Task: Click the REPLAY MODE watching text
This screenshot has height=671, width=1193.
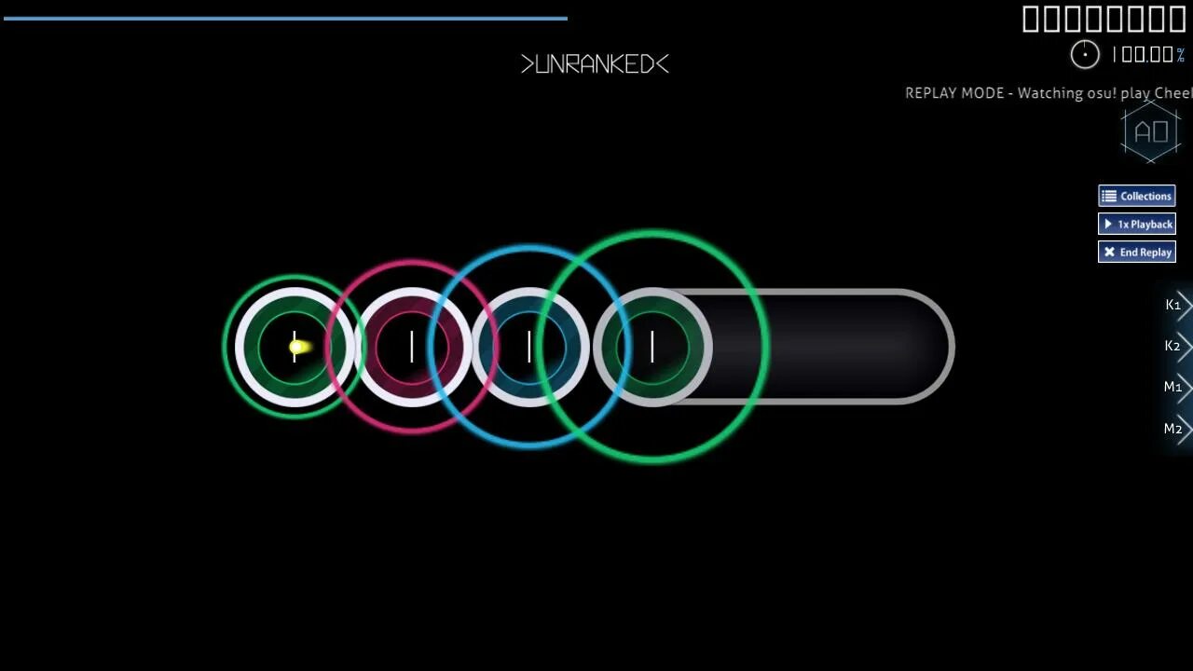Action: 1049,93
